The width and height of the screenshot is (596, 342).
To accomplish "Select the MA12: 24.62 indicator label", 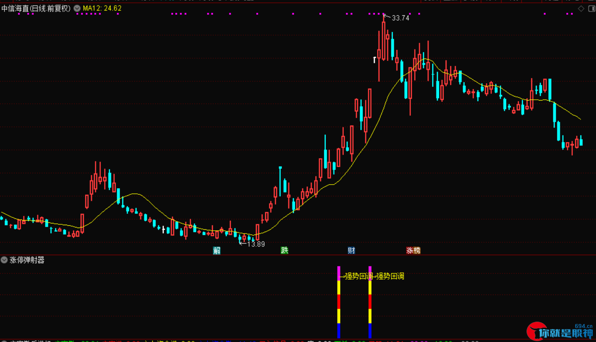I will point(102,8).
